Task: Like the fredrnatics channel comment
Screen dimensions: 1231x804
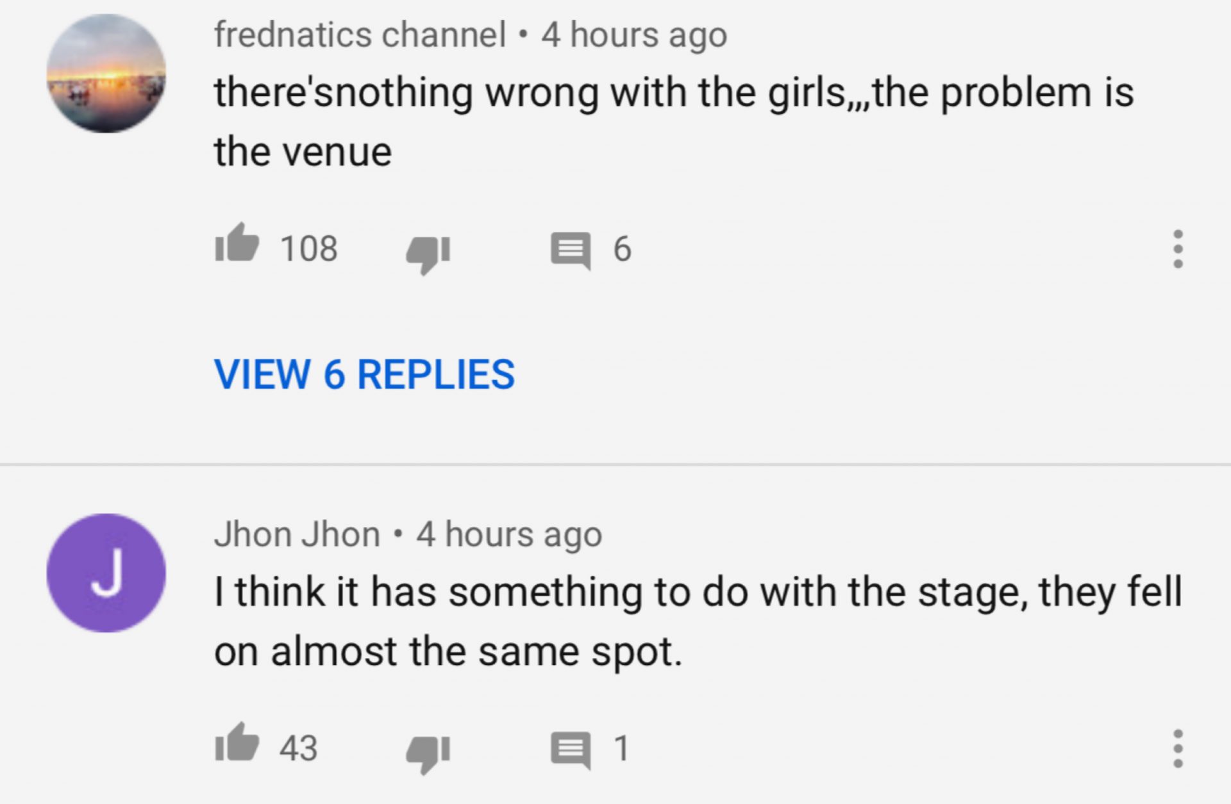Action: coord(237,244)
